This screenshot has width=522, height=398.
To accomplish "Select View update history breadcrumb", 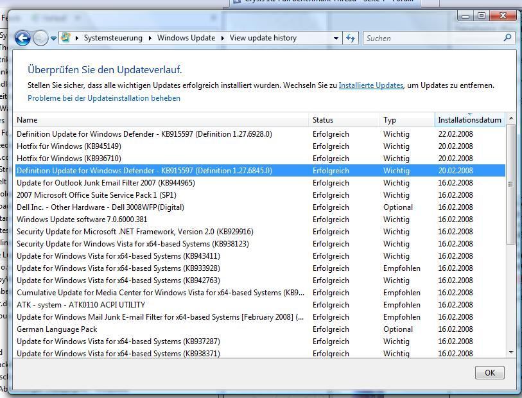I will click(263, 38).
